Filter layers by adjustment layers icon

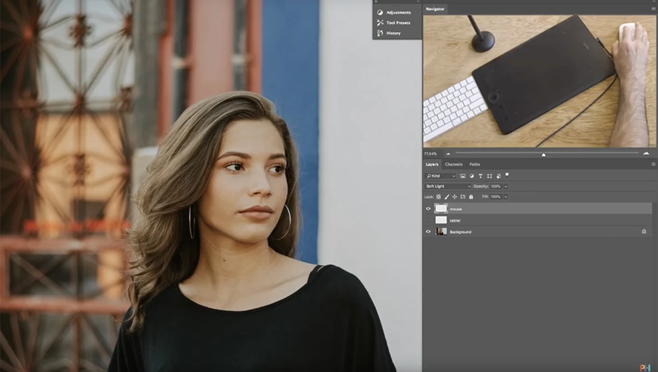471,176
